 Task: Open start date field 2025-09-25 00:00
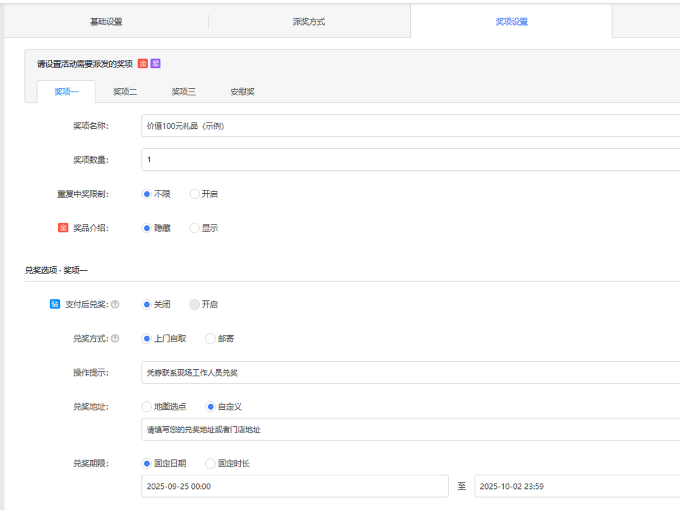pyautogui.click(x=295, y=486)
